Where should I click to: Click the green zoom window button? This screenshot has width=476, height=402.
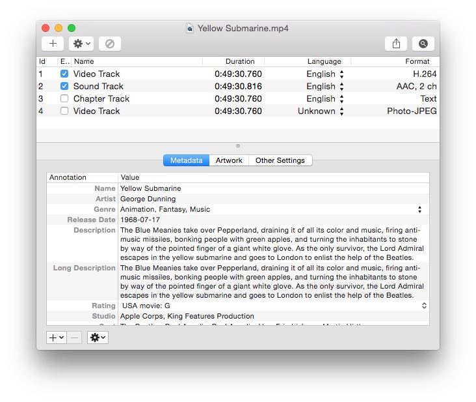click(72, 28)
